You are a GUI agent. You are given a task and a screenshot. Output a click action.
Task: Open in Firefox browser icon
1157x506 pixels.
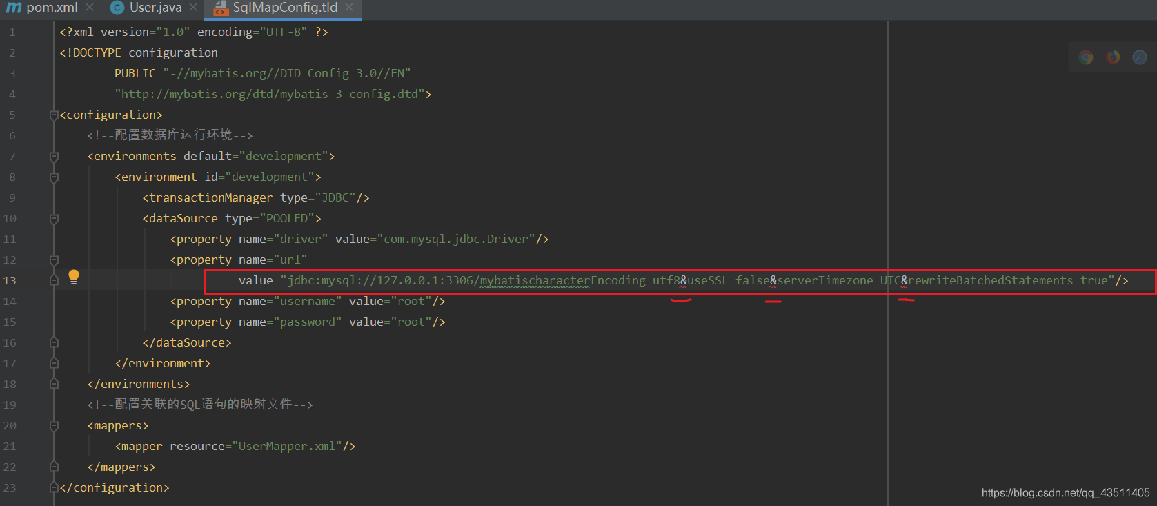1113,57
